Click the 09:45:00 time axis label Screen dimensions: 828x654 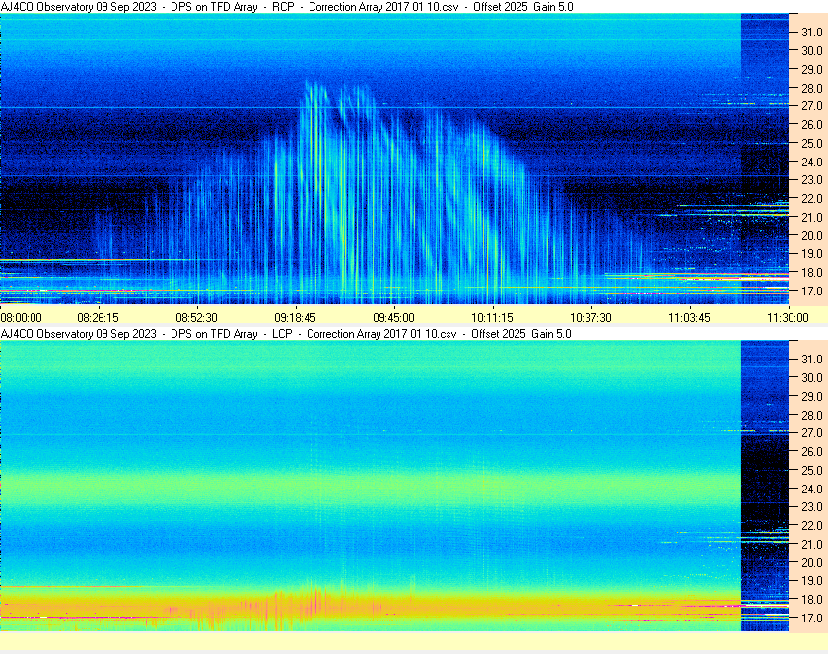pyautogui.click(x=394, y=318)
